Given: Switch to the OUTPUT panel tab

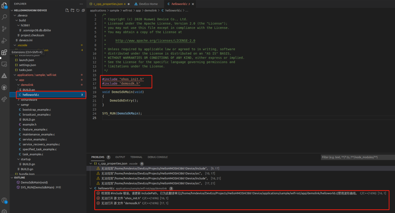Looking at the screenshot, I should click(120, 157).
